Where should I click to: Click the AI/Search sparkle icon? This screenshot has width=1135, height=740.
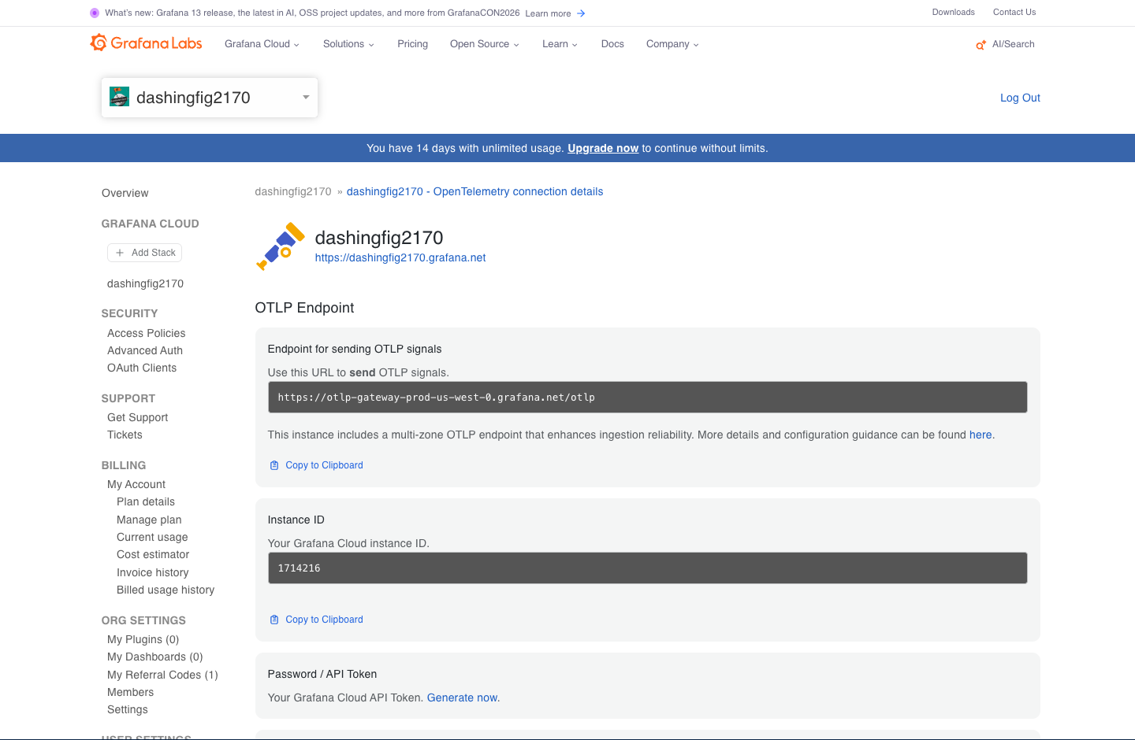[x=981, y=45]
